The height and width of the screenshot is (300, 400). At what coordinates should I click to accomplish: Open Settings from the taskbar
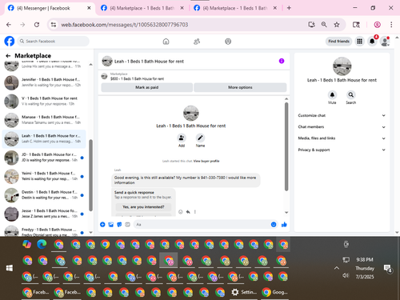click(x=244, y=292)
